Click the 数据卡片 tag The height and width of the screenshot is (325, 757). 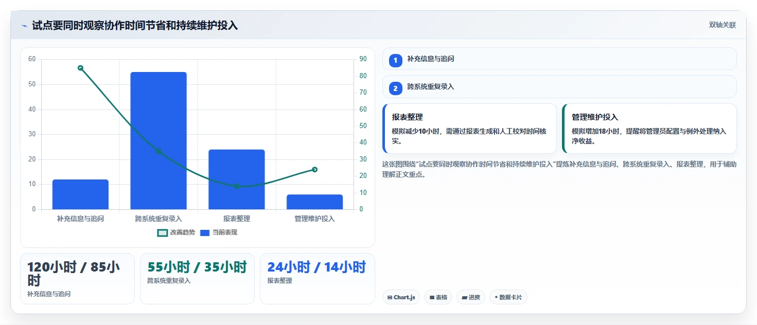point(508,297)
